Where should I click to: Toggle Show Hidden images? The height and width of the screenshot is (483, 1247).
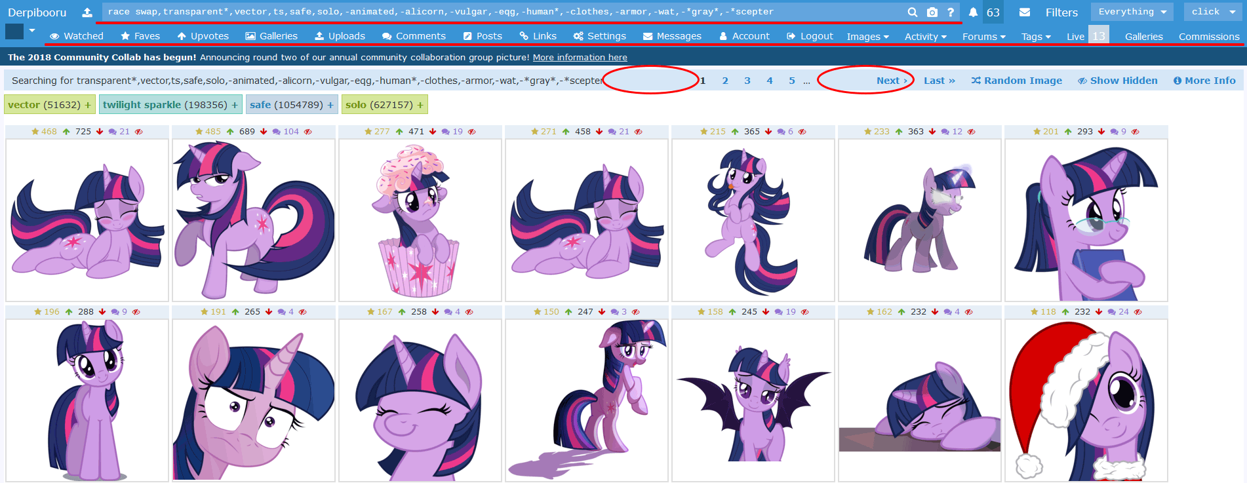click(1117, 81)
